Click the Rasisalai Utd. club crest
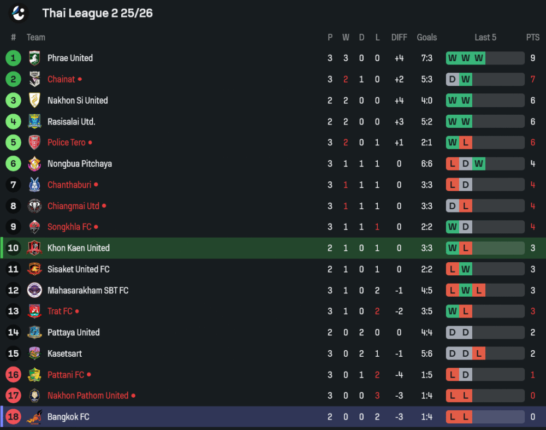This screenshot has height=430, width=546. [34, 121]
